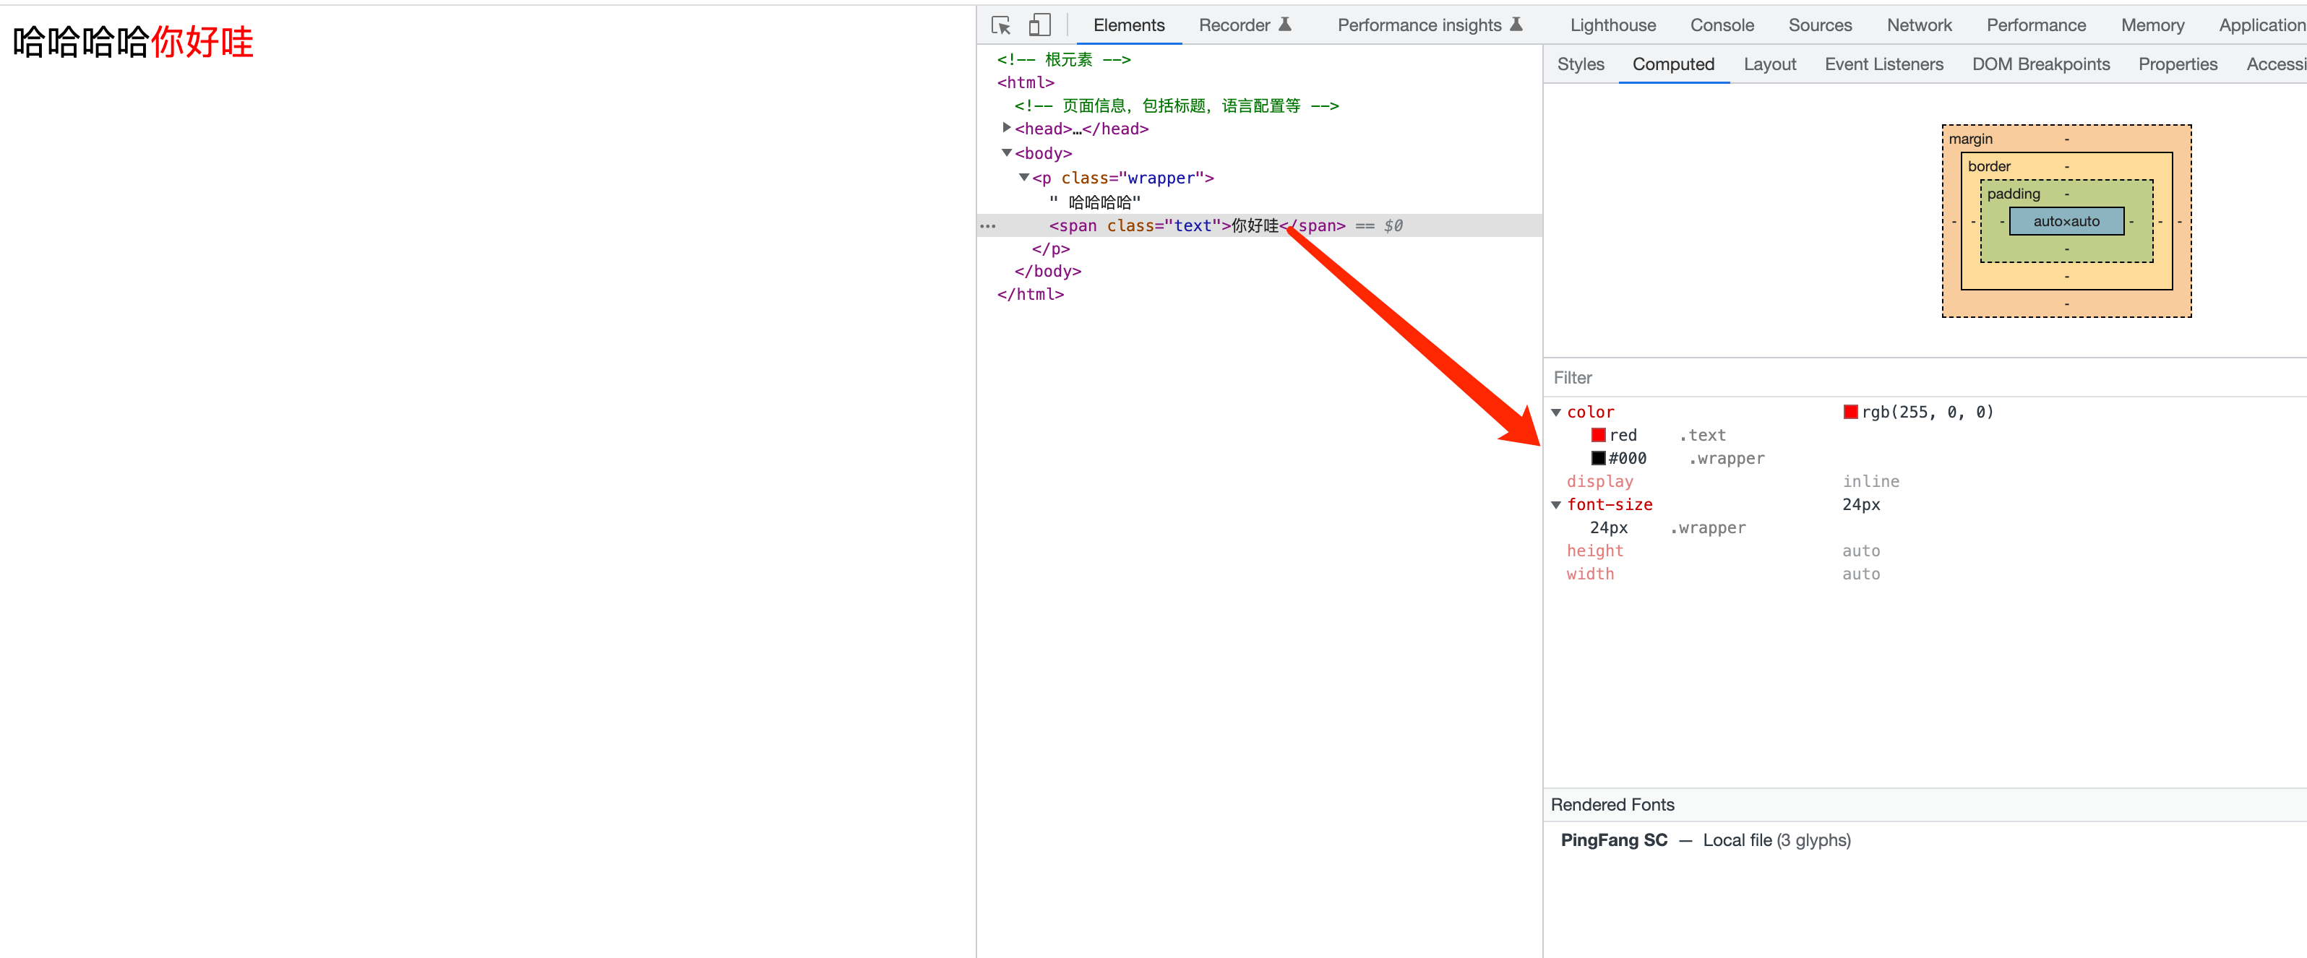Follow the .wrapper link beside #000
The height and width of the screenshot is (958, 2307).
[x=1726, y=458]
